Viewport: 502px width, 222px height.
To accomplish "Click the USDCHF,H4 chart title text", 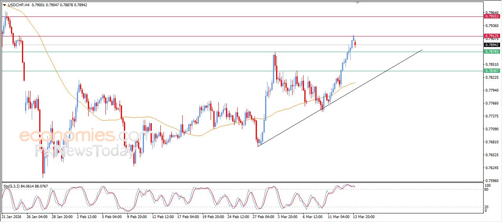I will pyautogui.click(x=19, y=5).
